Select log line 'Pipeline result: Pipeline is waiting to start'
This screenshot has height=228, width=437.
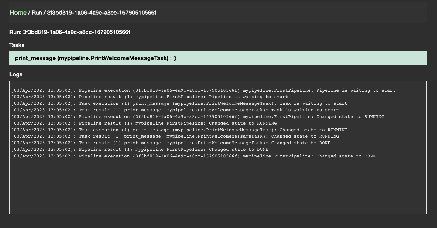[149, 97]
